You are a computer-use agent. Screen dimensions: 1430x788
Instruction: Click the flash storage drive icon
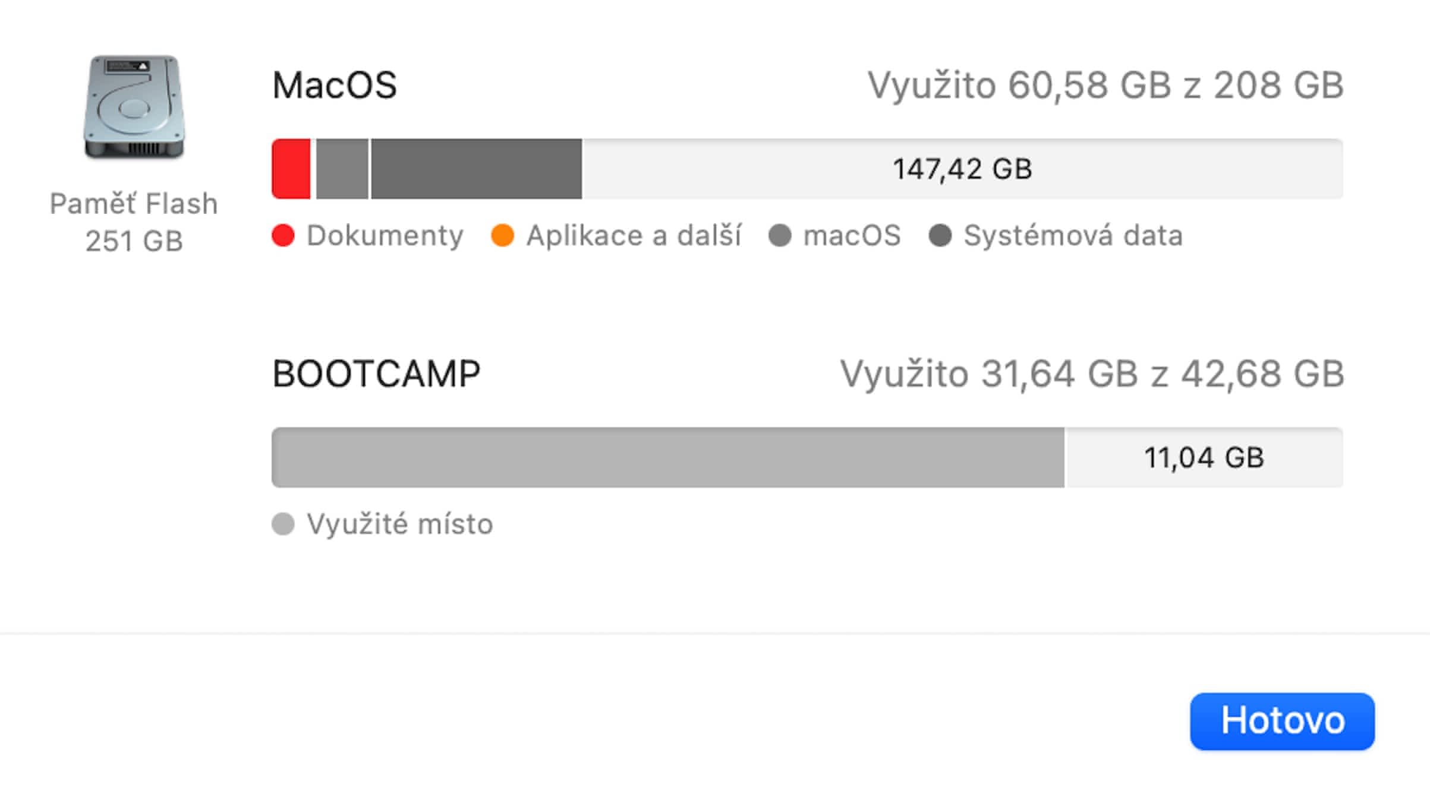click(134, 107)
